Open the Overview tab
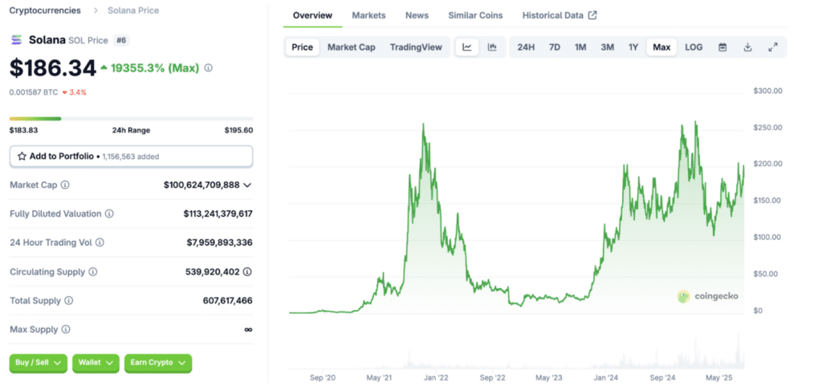The height and width of the screenshot is (386, 822). coord(312,15)
